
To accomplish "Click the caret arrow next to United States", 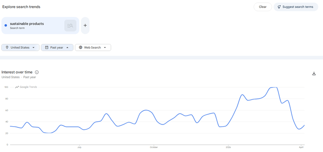I will [34, 48].
